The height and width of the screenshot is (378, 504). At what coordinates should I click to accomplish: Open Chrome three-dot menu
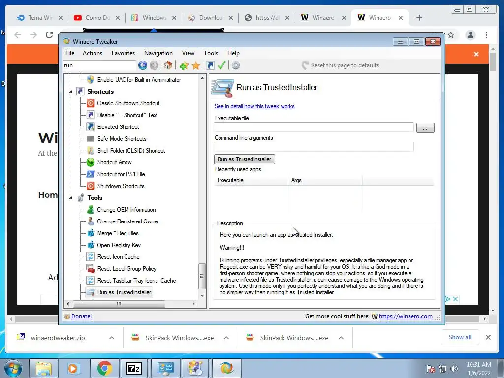(x=486, y=35)
